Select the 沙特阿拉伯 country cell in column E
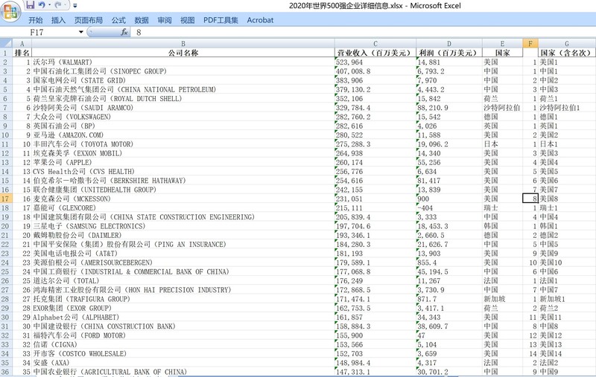Screen dimensions: 596x377 [x=502, y=107]
